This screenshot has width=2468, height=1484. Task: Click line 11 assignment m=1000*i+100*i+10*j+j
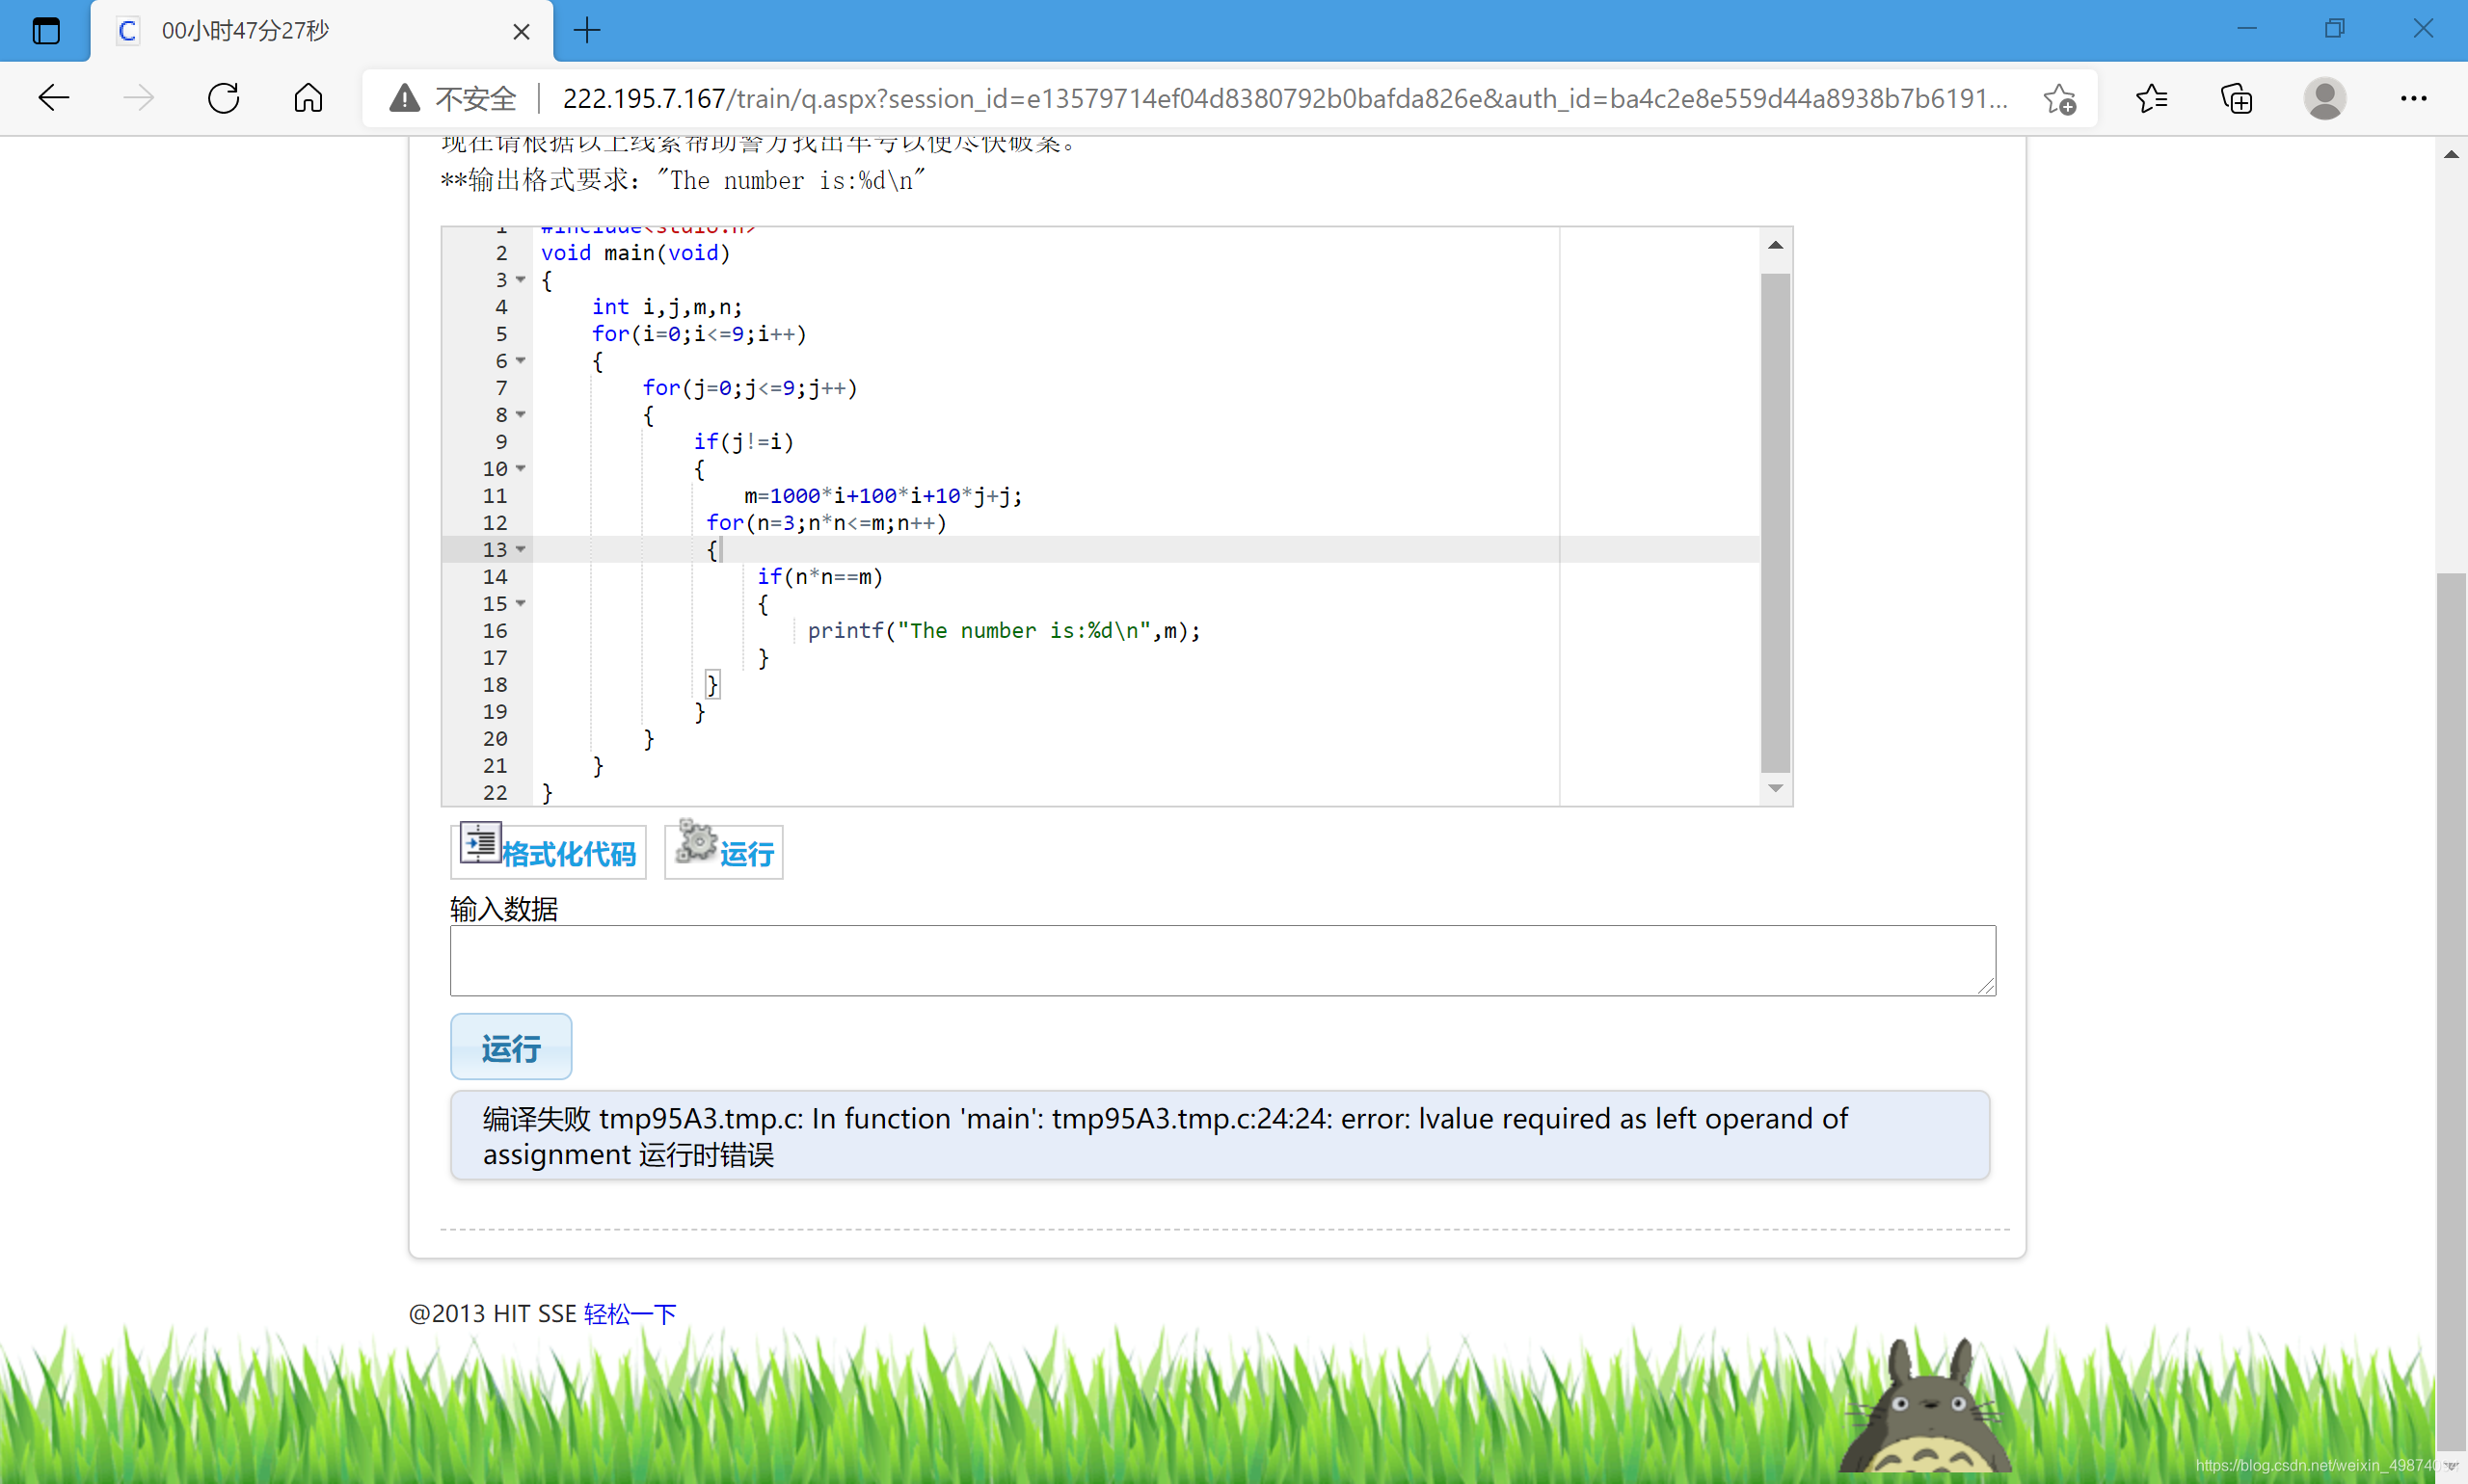pyautogui.click(x=883, y=496)
